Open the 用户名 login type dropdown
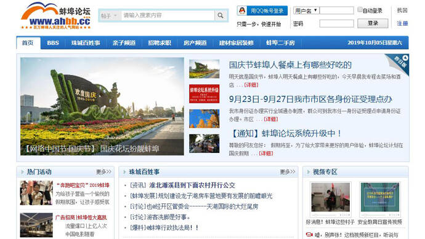 click(306, 10)
